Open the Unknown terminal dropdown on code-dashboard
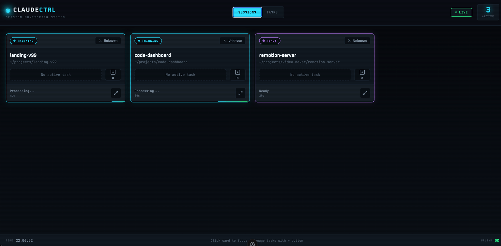501x246 pixels. pyautogui.click(x=233, y=40)
